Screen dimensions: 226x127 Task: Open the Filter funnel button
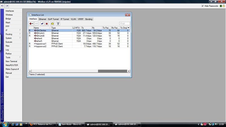58,24
